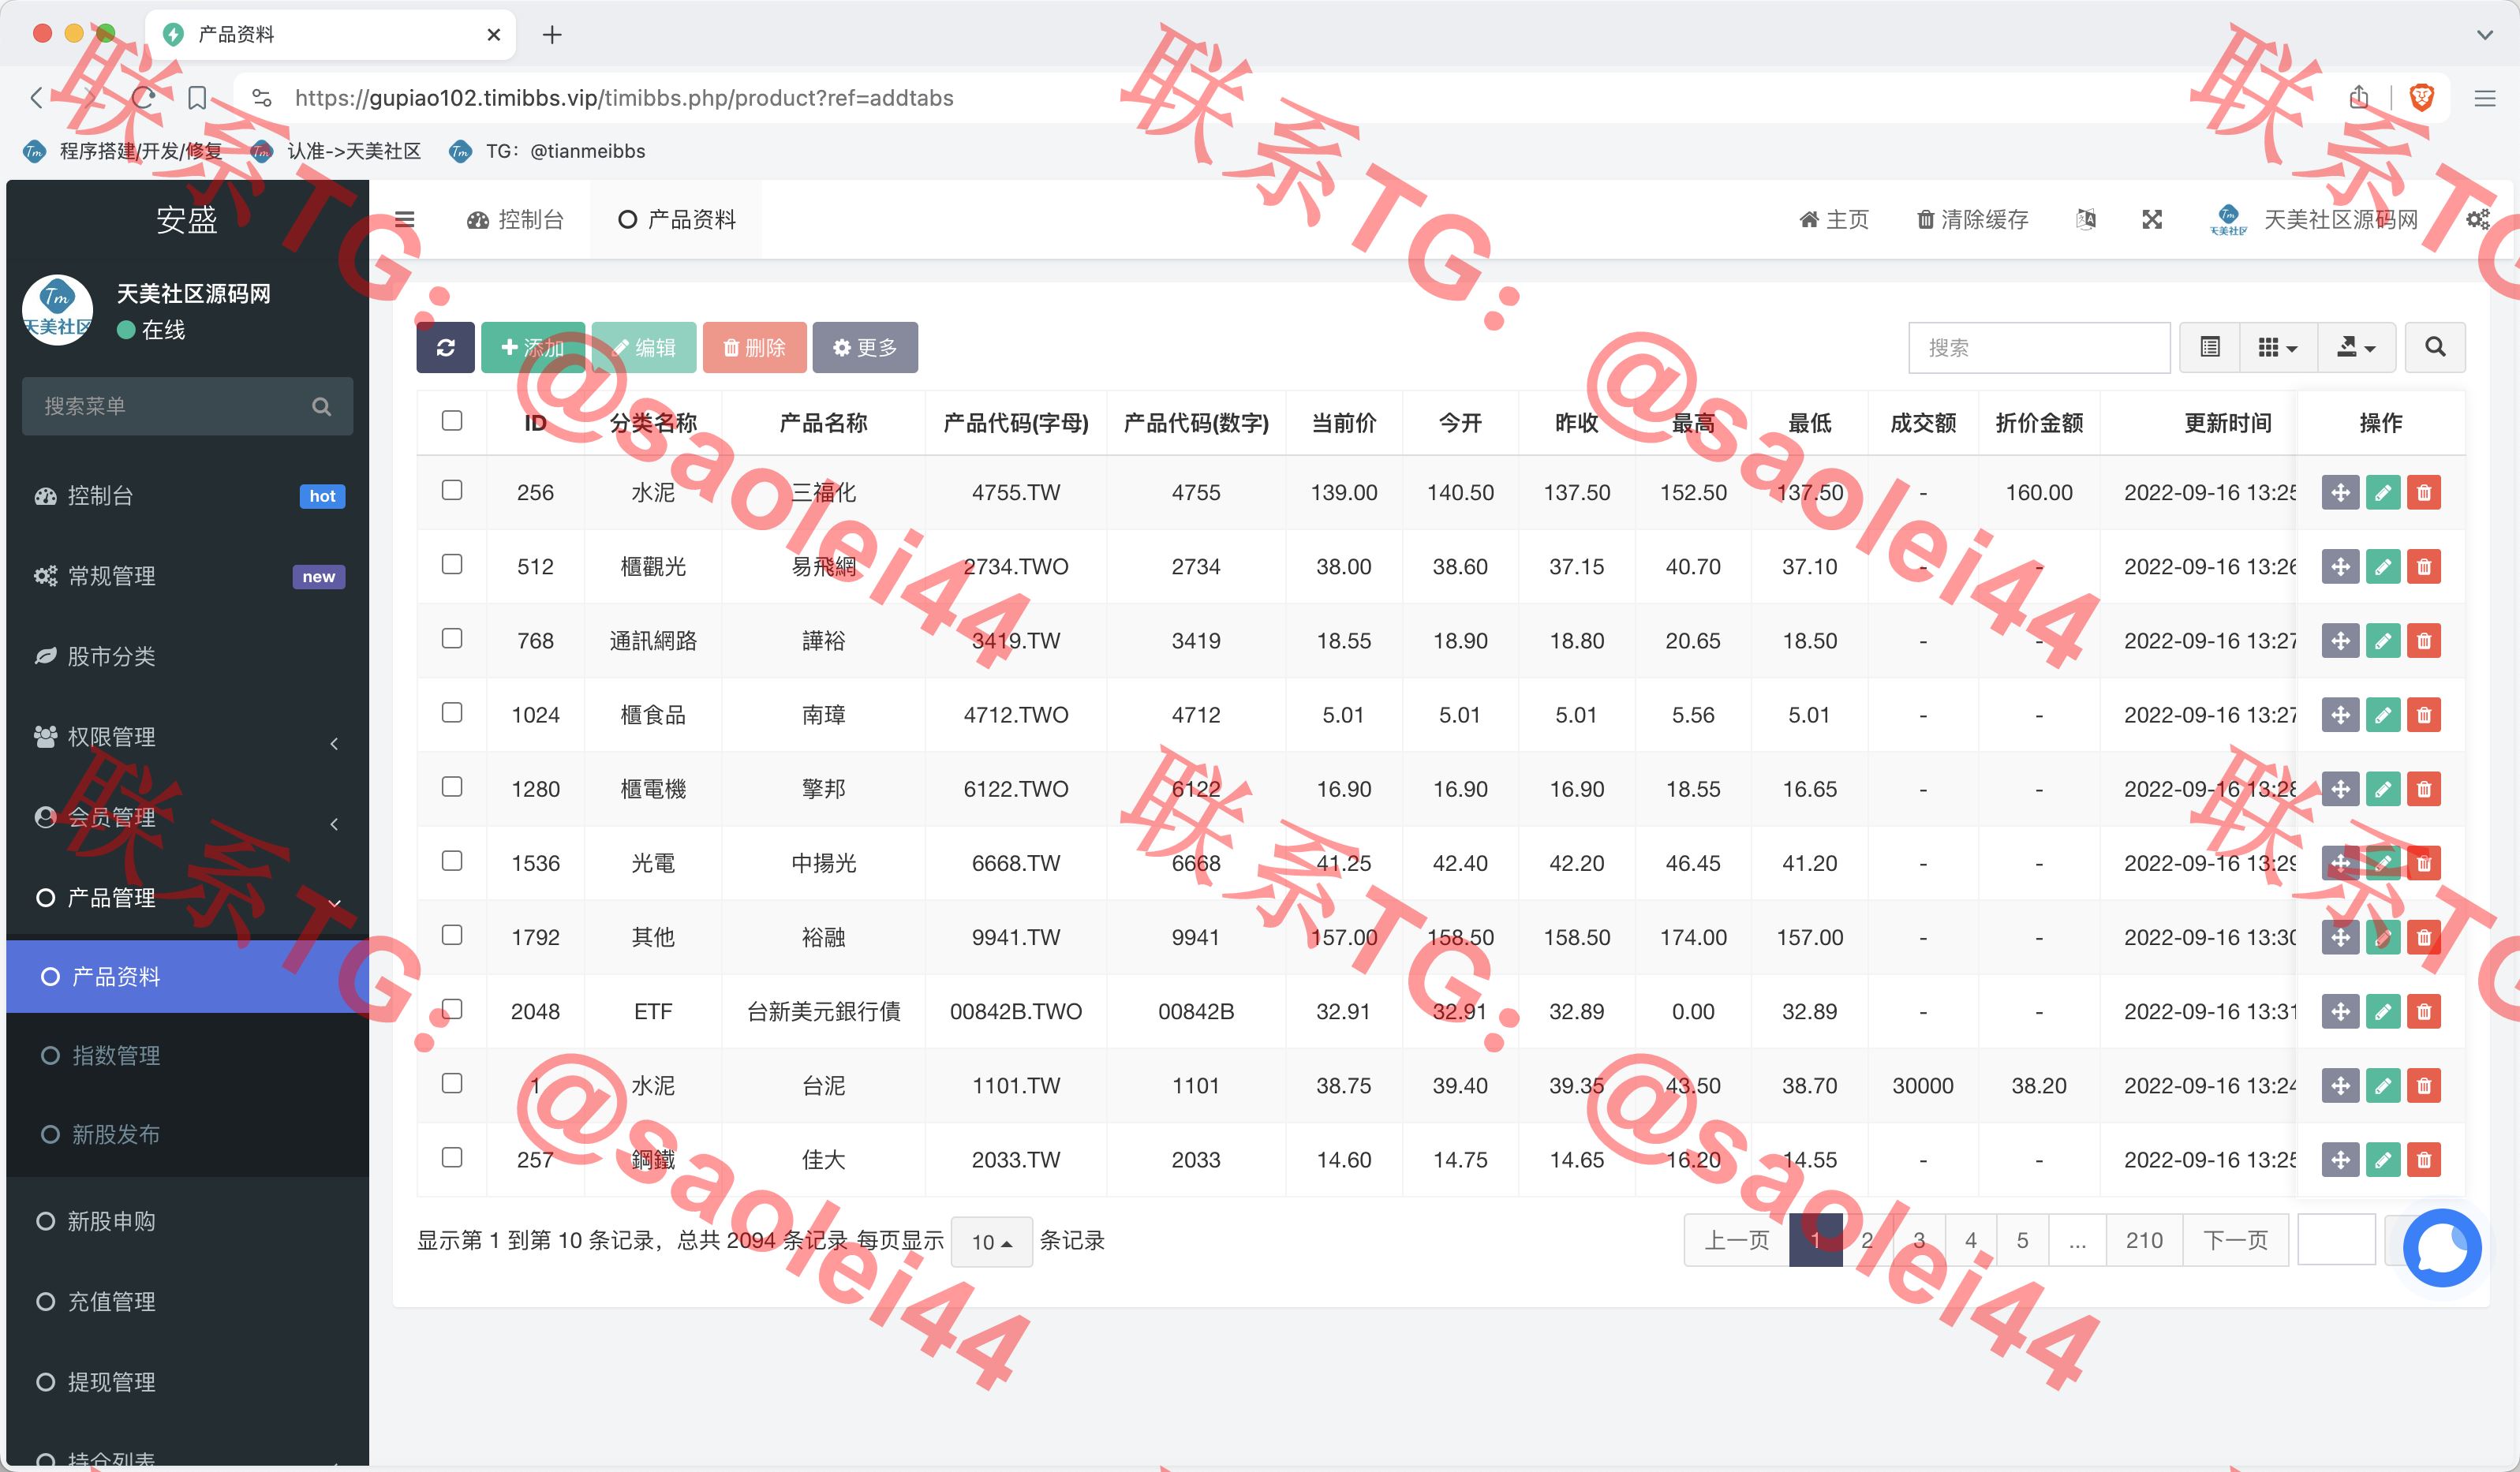The height and width of the screenshot is (1472, 2520).
Task: Open the export data dropdown
Action: 2356,347
